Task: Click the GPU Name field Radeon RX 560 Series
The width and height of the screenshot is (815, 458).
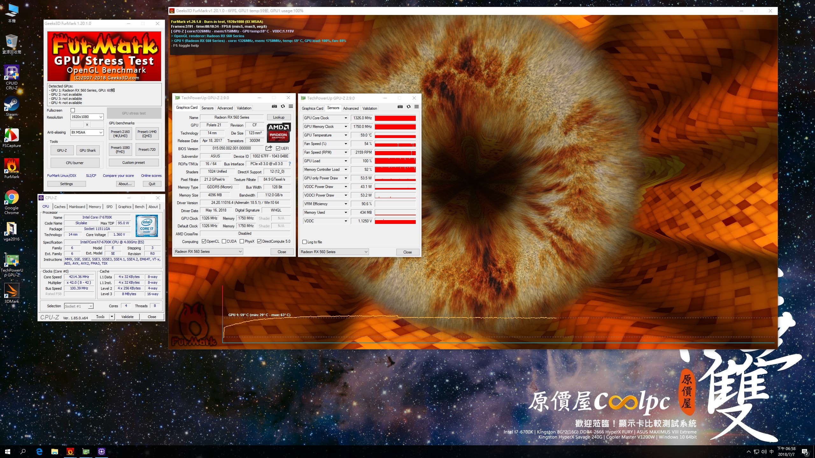Action: click(x=232, y=117)
